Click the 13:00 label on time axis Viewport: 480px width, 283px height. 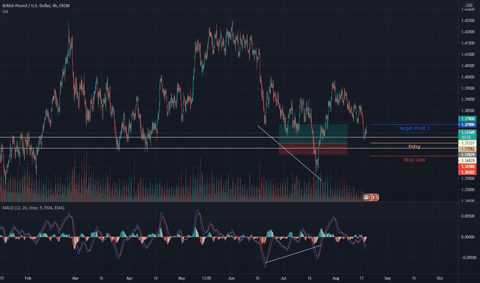tap(207, 278)
